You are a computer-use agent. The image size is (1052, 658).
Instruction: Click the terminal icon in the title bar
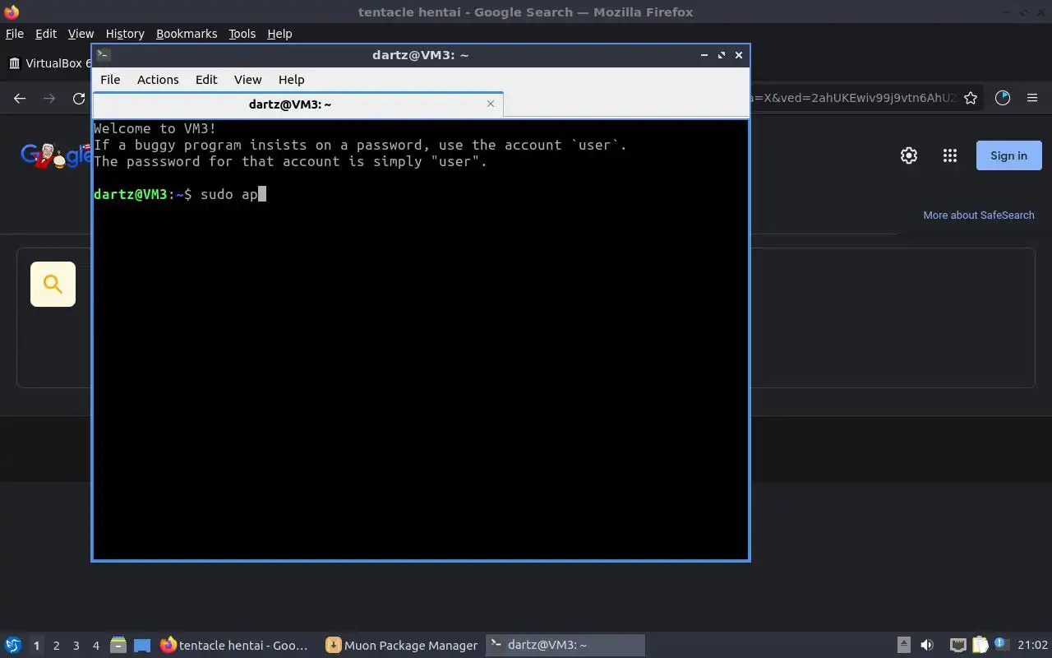click(x=103, y=55)
